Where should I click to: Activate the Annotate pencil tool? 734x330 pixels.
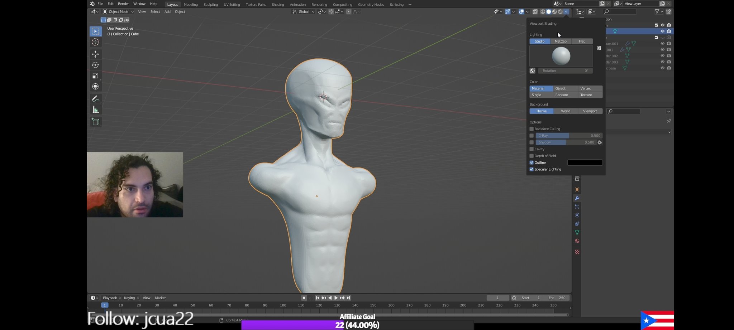(95, 99)
